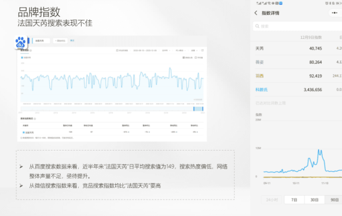The height and width of the screenshot is (216, 342).
Task: Open the 2020 date range picker
Action: coord(145,50)
